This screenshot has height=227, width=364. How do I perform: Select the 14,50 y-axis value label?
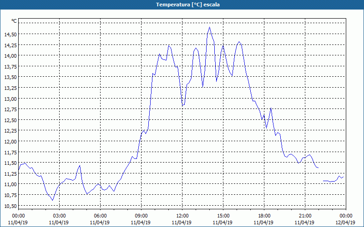pos(10,35)
